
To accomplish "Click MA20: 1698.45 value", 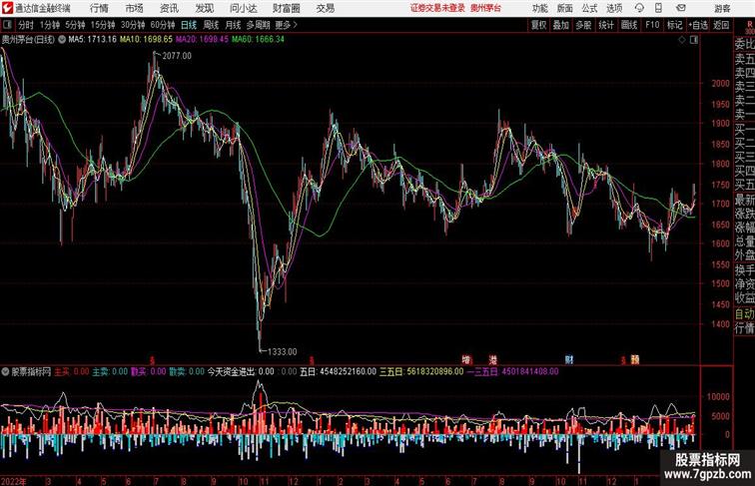I will pos(202,40).
